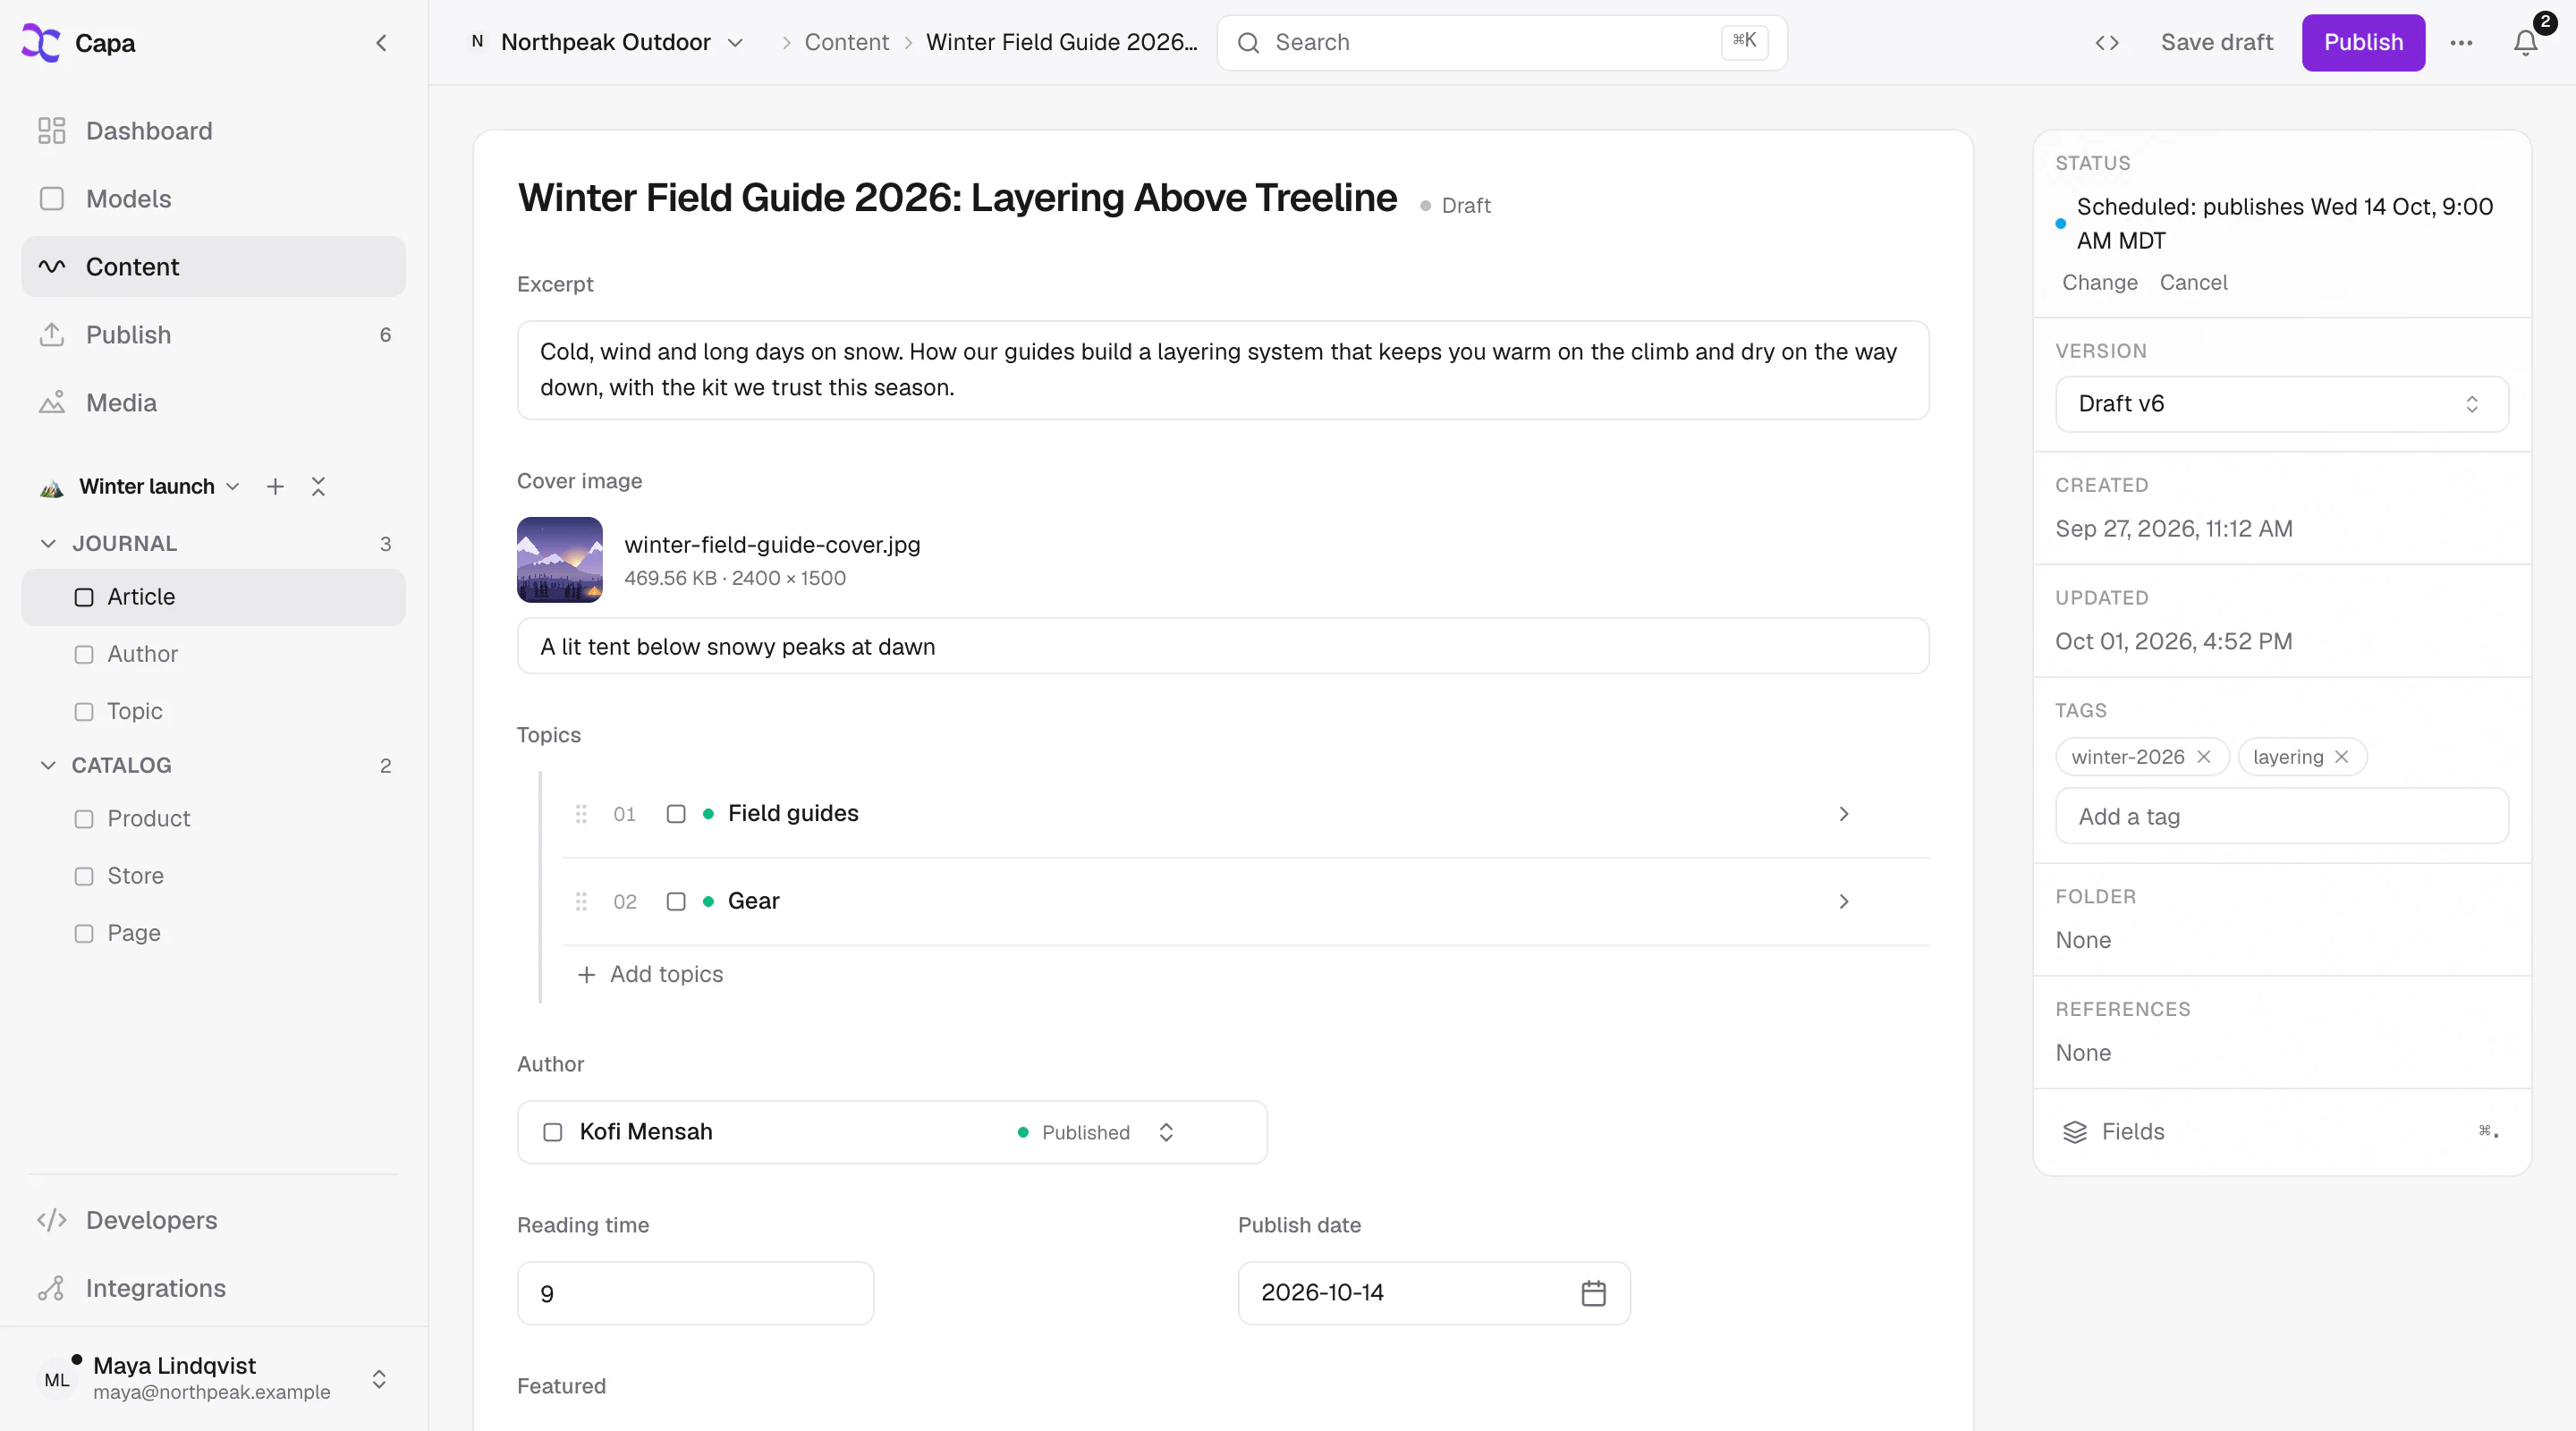This screenshot has height=1431, width=2576.
Task: Open the calendar picker for Publish date
Action: [x=1593, y=1293]
